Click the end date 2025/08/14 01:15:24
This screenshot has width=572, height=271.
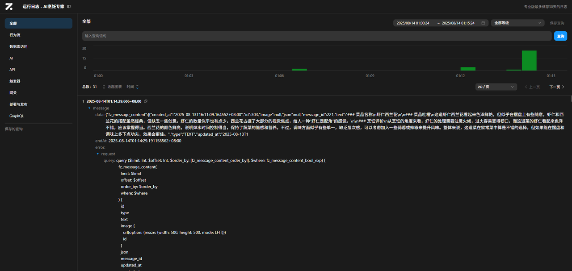[458, 23]
